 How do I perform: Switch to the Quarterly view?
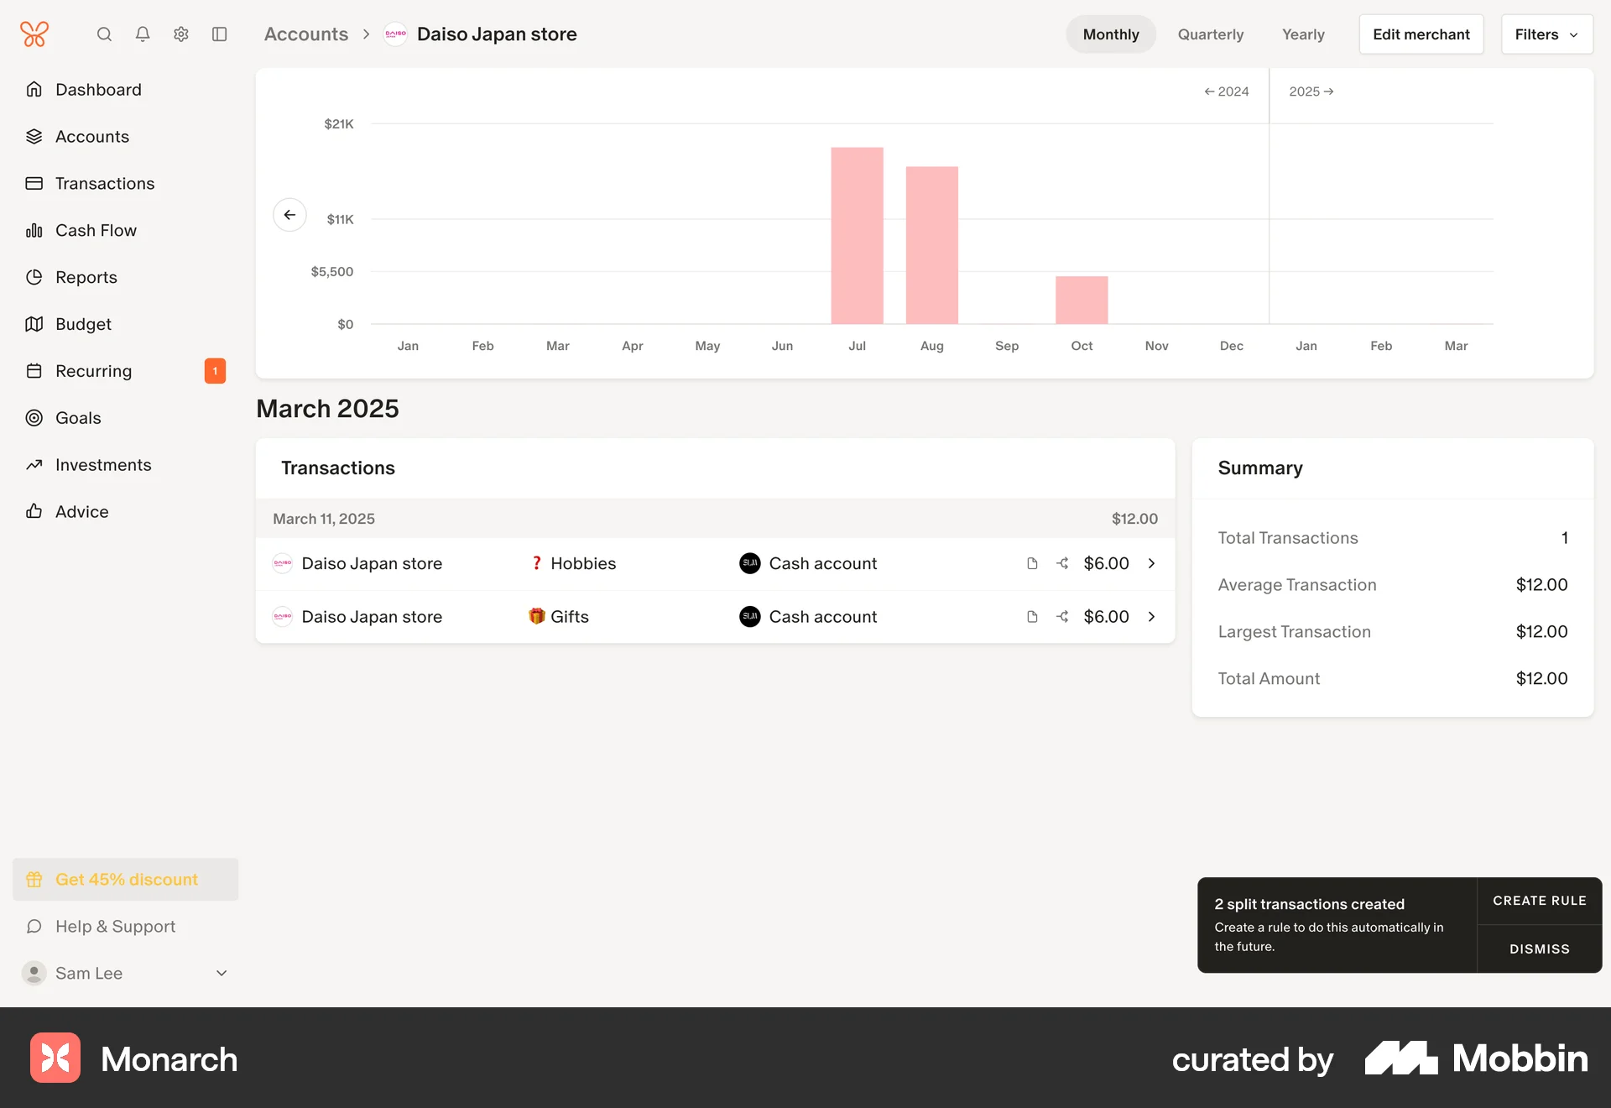[1210, 34]
